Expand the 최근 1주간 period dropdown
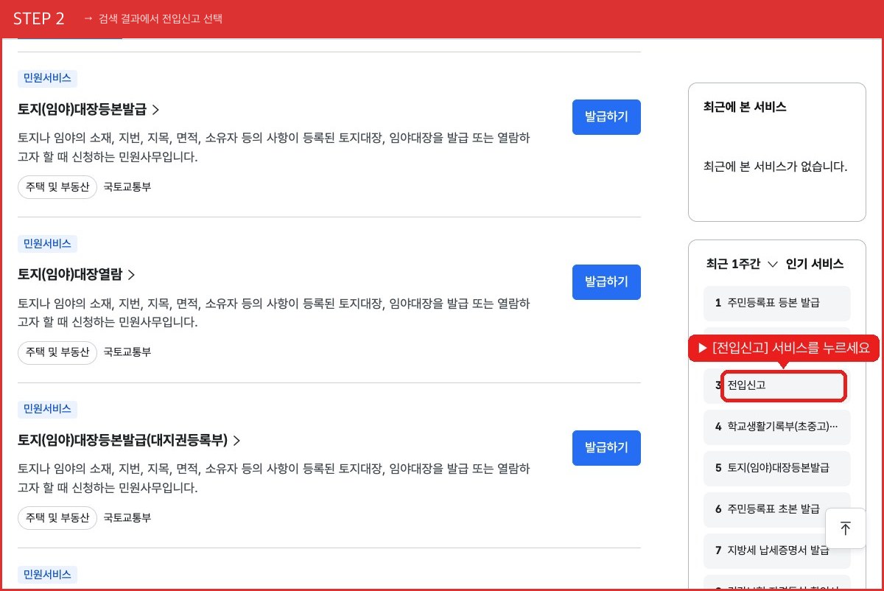Image resolution: width=884 pixels, height=591 pixels. (x=742, y=264)
